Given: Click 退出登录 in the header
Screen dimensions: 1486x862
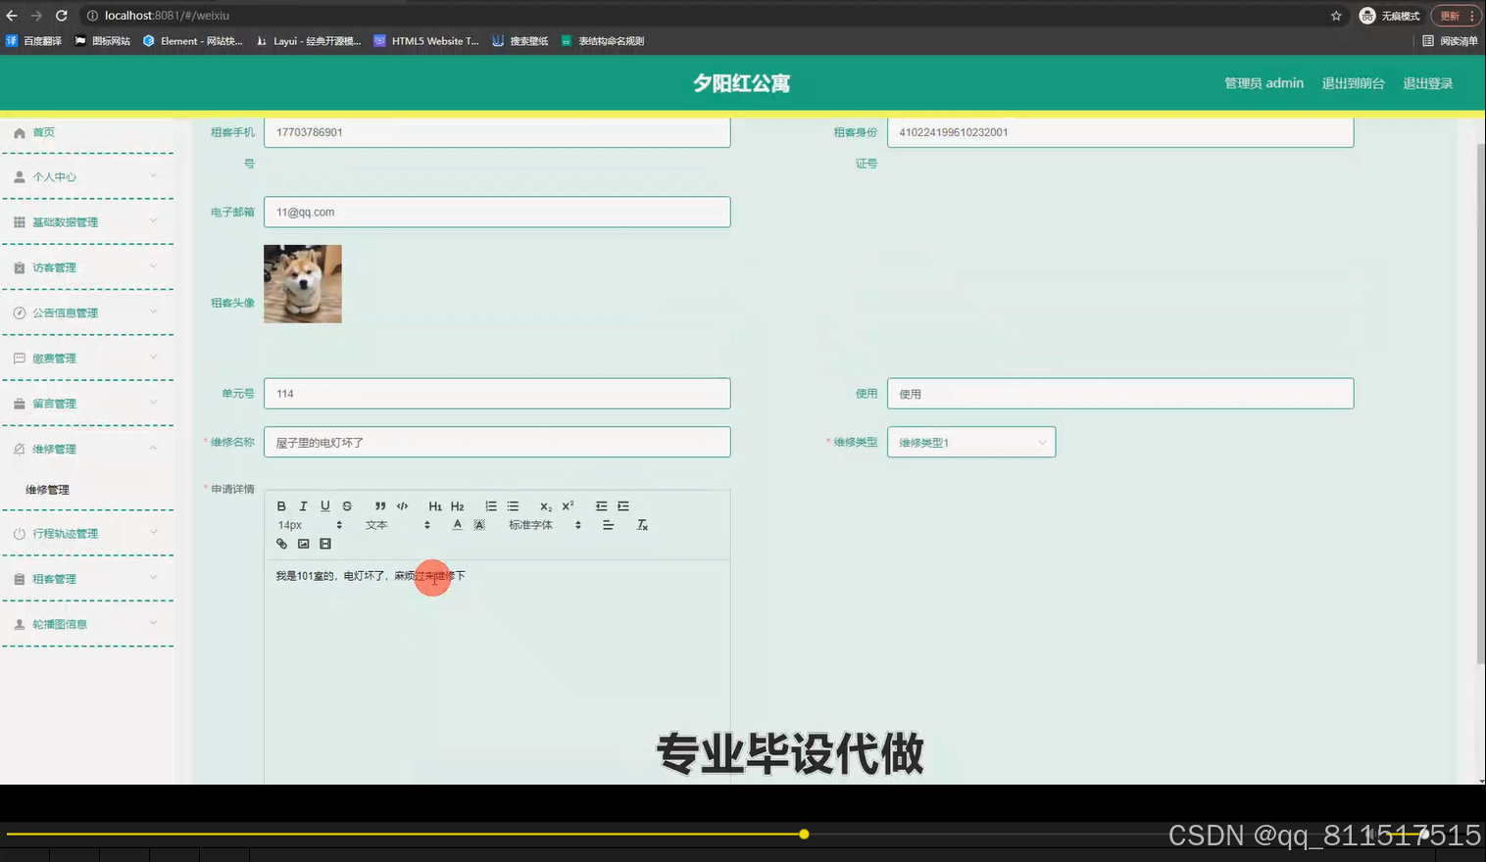Looking at the screenshot, I should click(1427, 83).
